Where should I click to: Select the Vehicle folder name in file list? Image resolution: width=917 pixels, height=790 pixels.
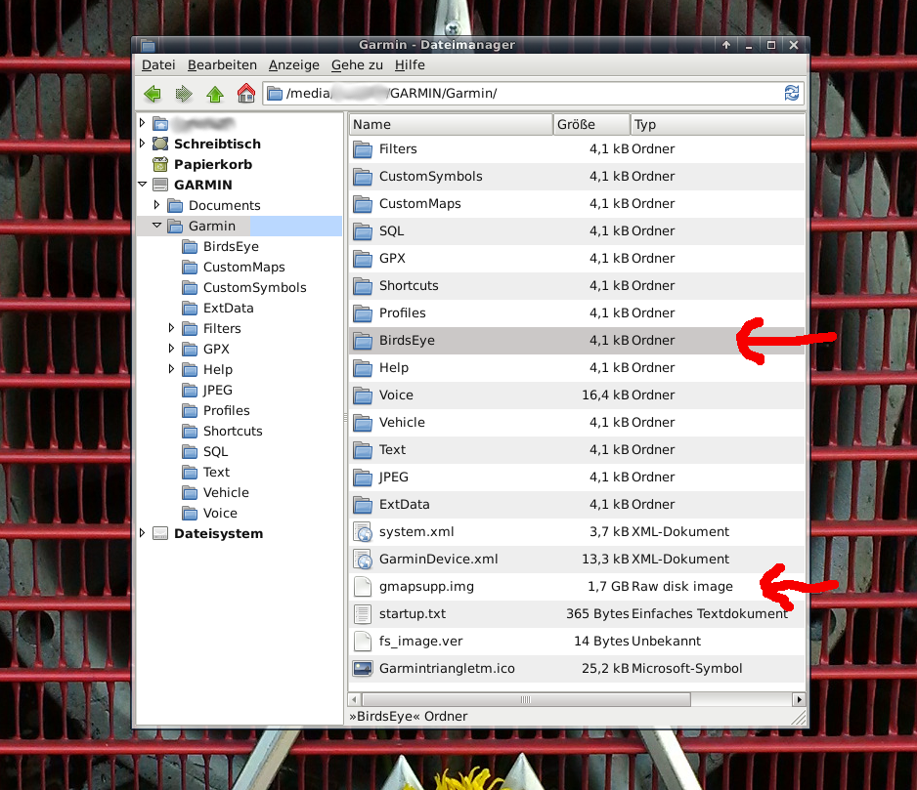click(402, 423)
